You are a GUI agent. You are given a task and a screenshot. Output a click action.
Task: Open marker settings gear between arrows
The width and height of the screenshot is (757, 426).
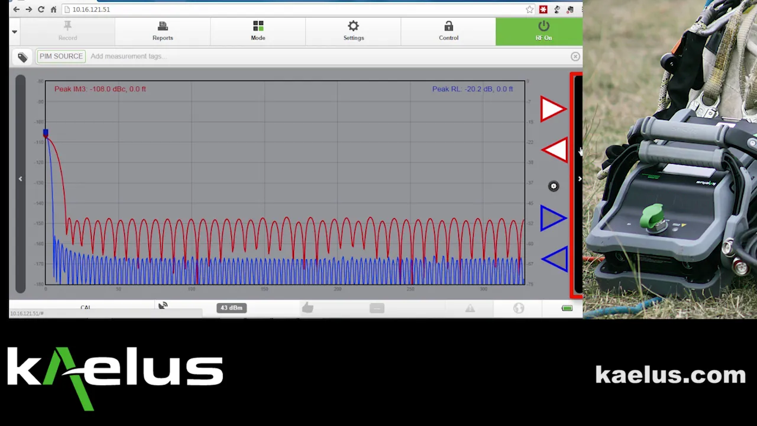coord(554,186)
